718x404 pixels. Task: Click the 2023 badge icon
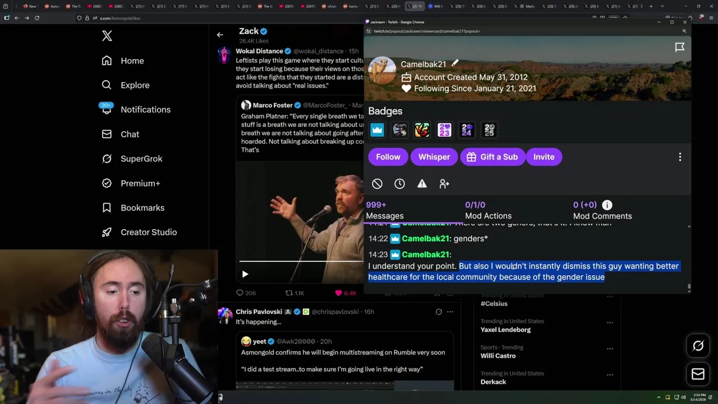point(444,130)
